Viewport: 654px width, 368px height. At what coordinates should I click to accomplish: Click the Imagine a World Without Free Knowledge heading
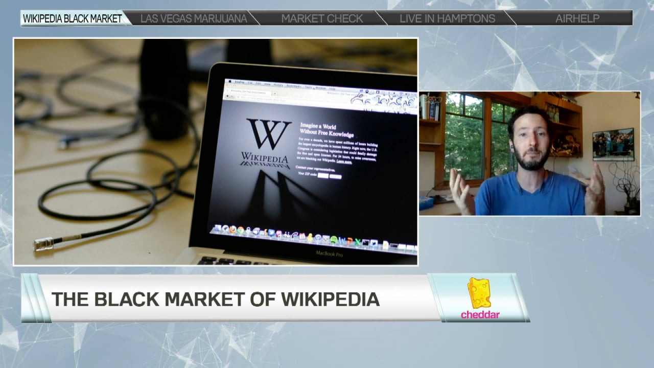pyautogui.click(x=327, y=130)
